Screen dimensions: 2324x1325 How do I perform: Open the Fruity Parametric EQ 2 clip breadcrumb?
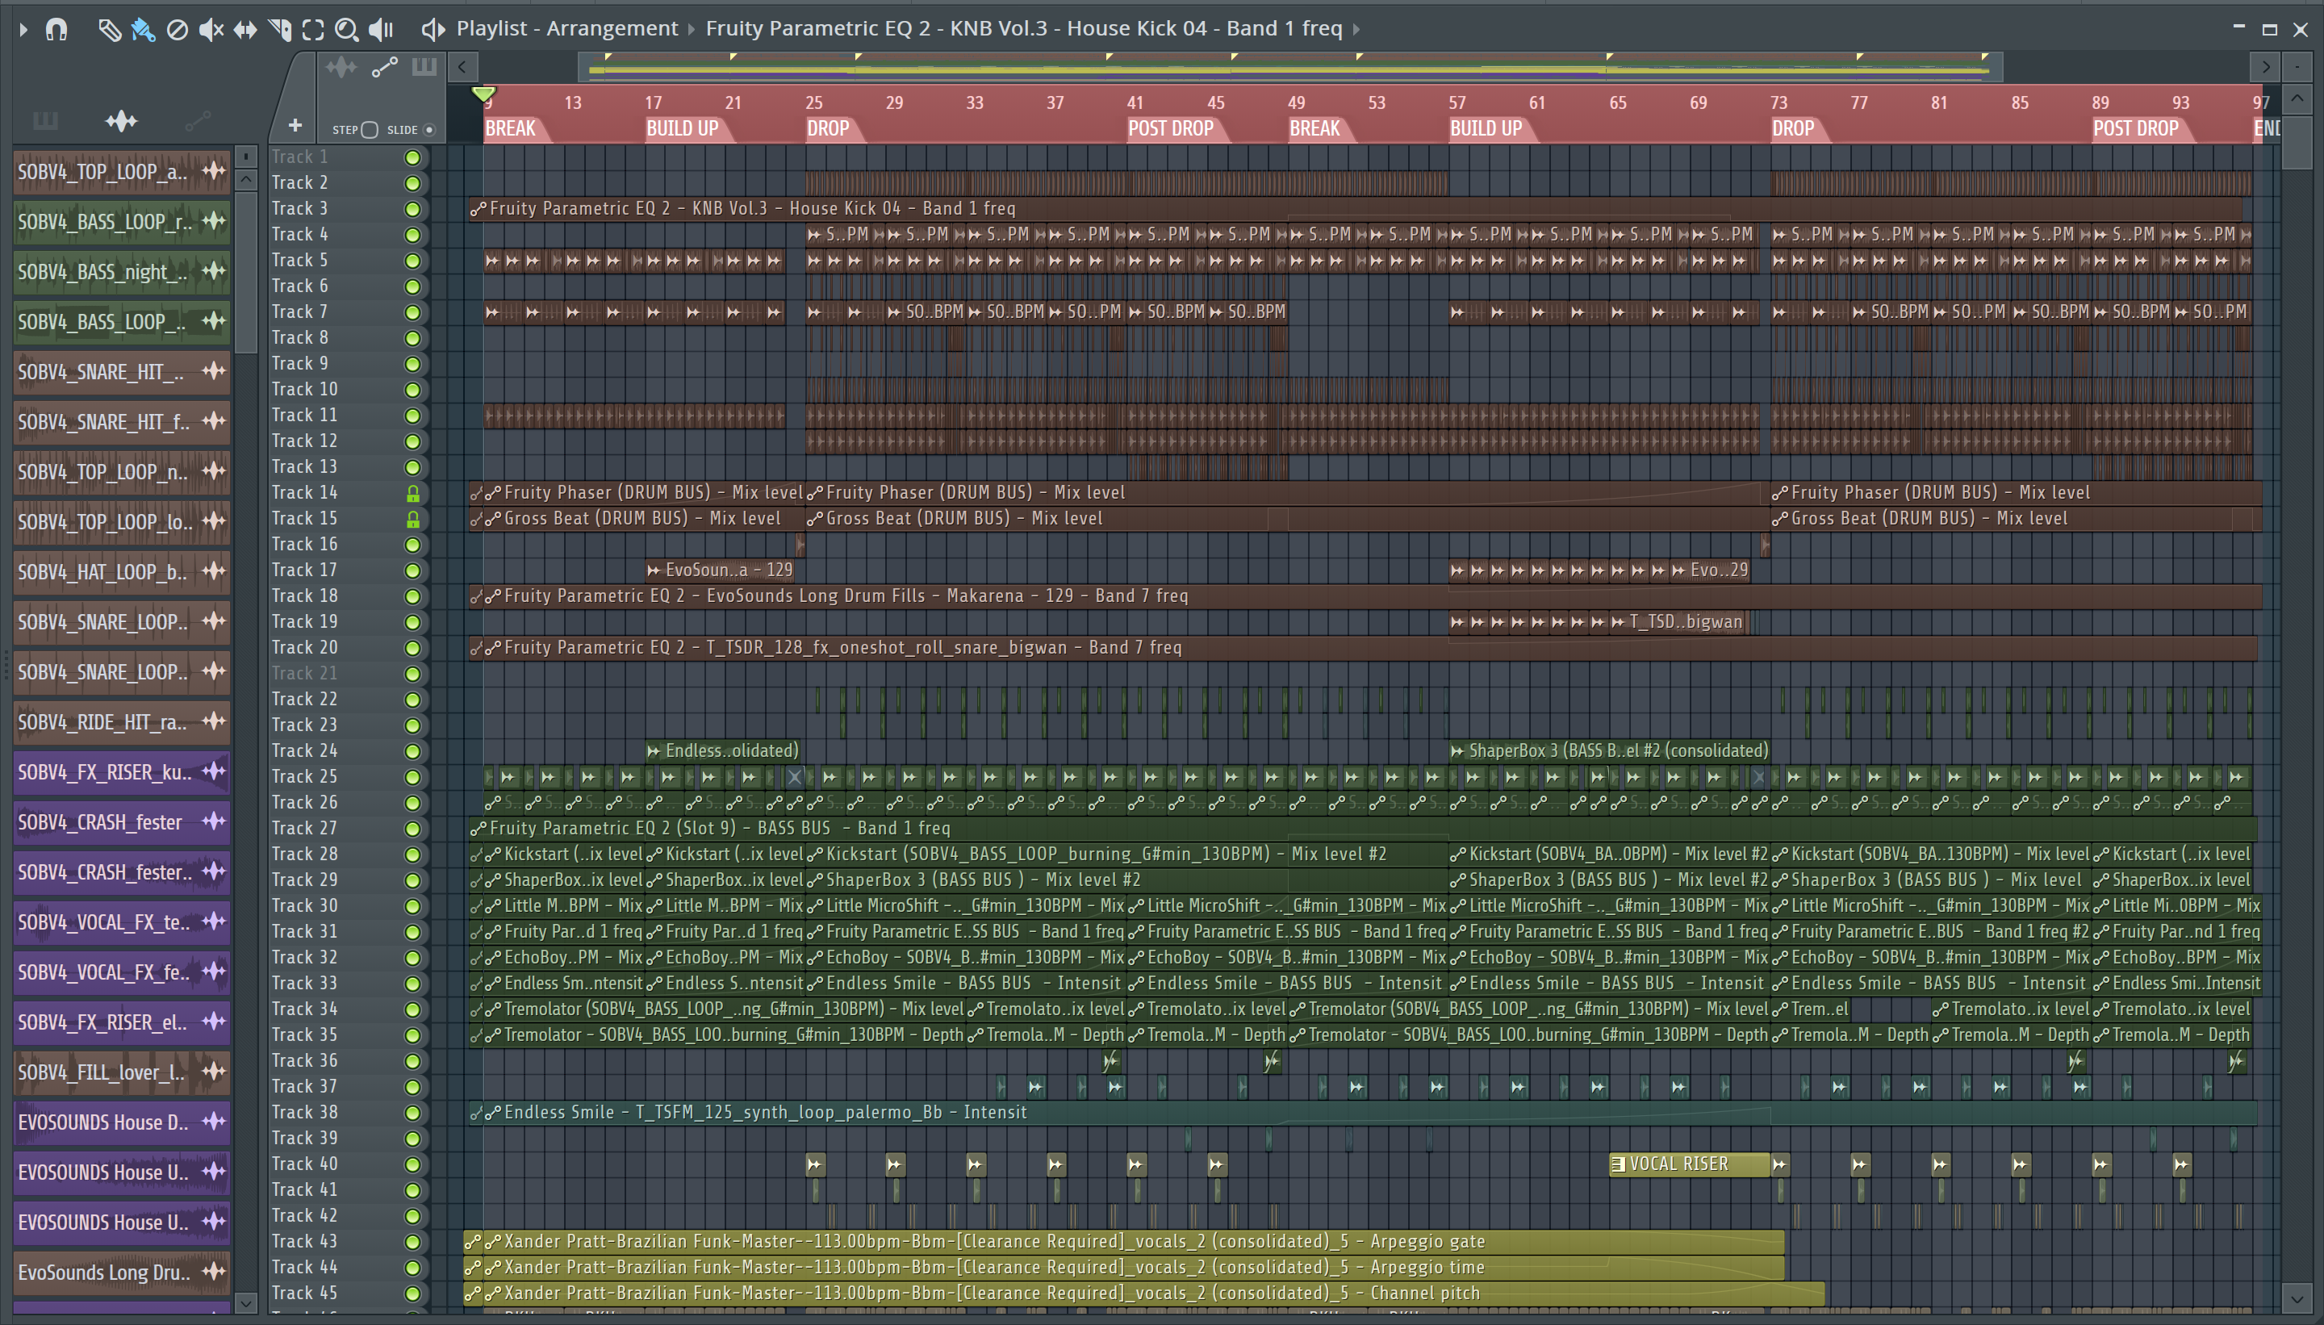(x=1024, y=28)
